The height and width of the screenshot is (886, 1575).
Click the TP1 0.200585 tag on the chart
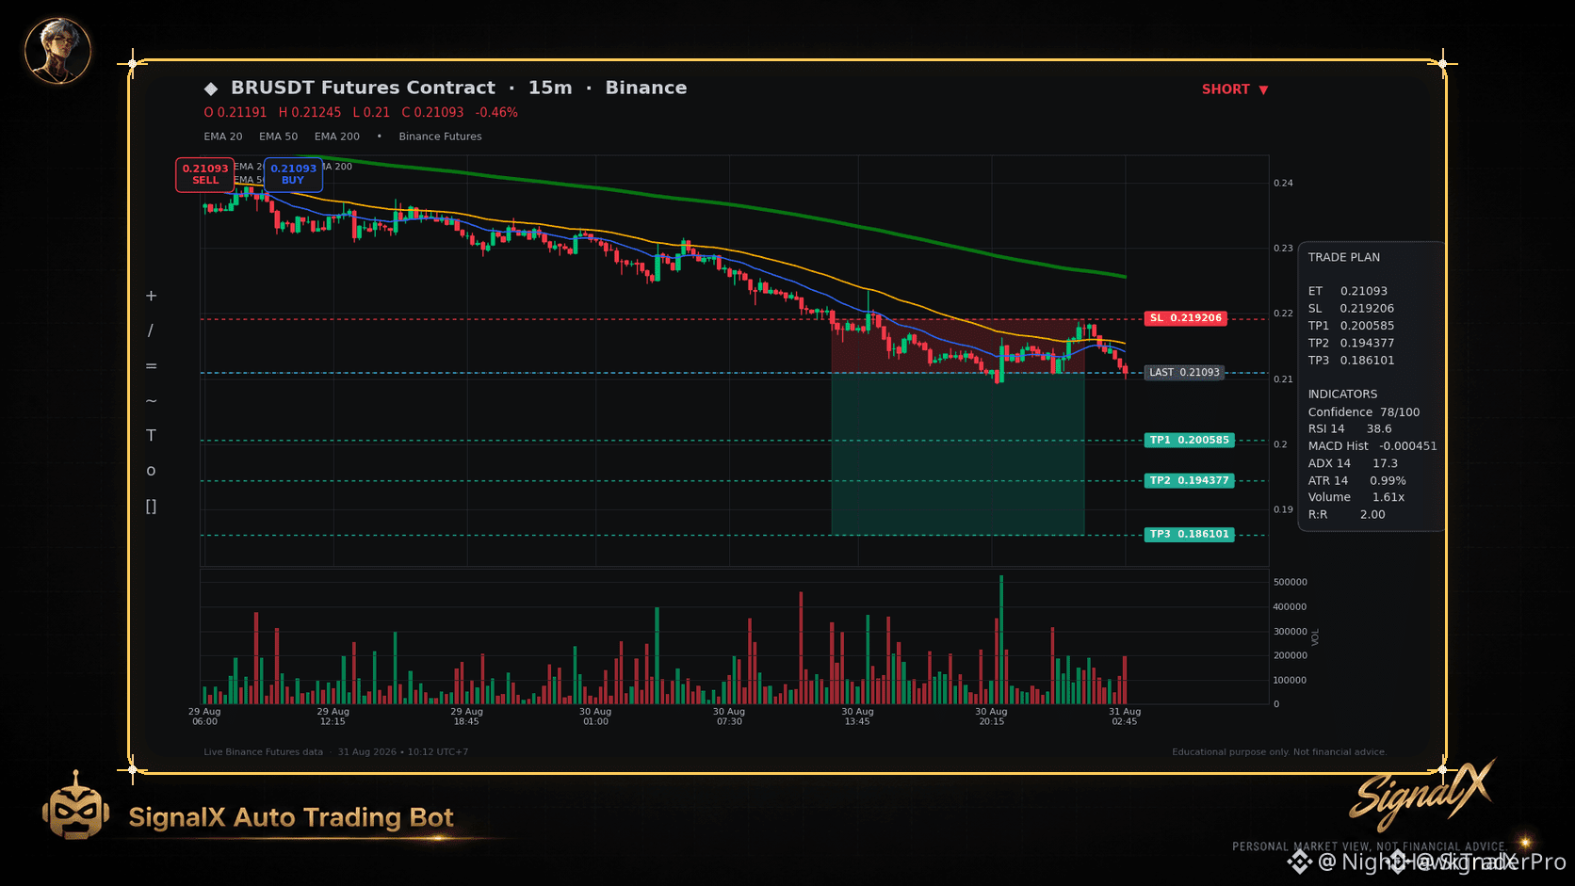1189,441
